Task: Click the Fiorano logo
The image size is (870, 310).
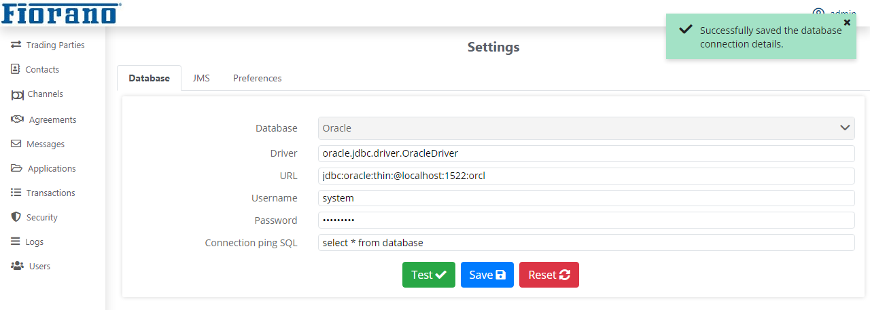Action: pyautogui.click(x=61, y=12)
